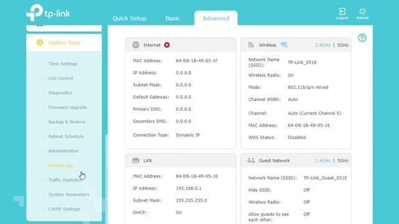Open System Parameters page

point(69,195)
